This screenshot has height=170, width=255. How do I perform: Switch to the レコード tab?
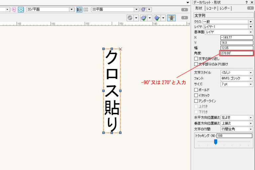tap(211, 8)
